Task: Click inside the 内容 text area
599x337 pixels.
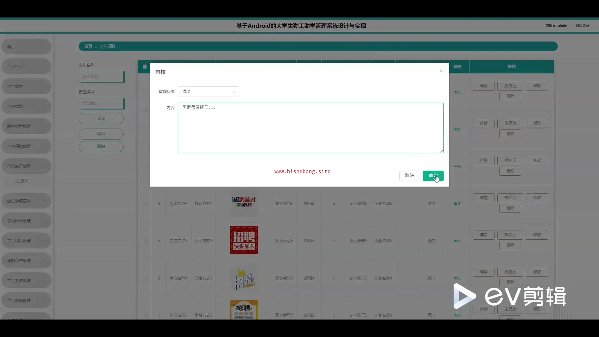Action: pyautogui.click(x=310, y=128)
